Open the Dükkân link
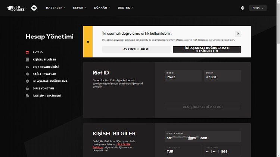280x157 pixels. tap(102, 8)
